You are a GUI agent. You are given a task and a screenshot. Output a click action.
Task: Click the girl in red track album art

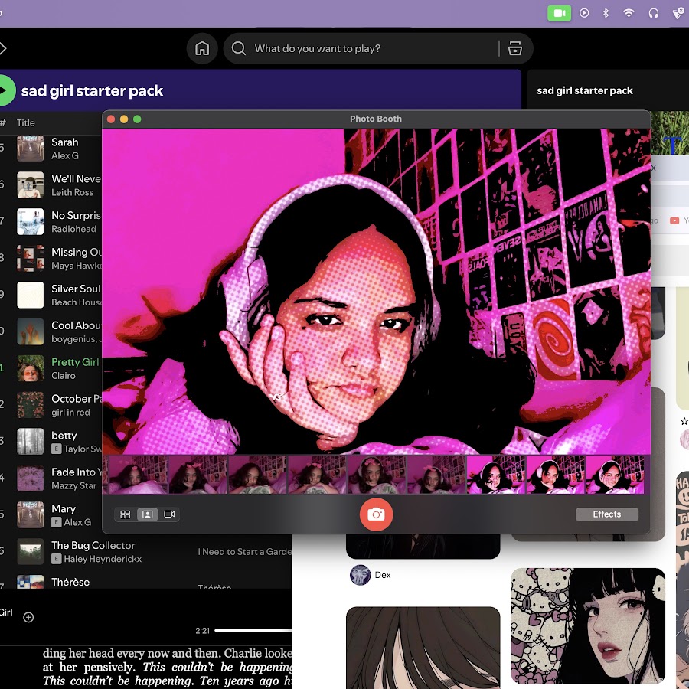(31, 405)
